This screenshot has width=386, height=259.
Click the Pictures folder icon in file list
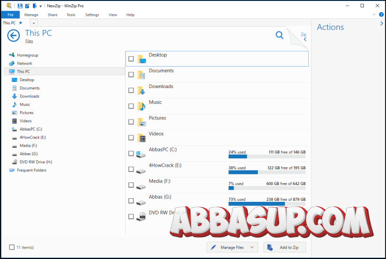coord(141,122)
